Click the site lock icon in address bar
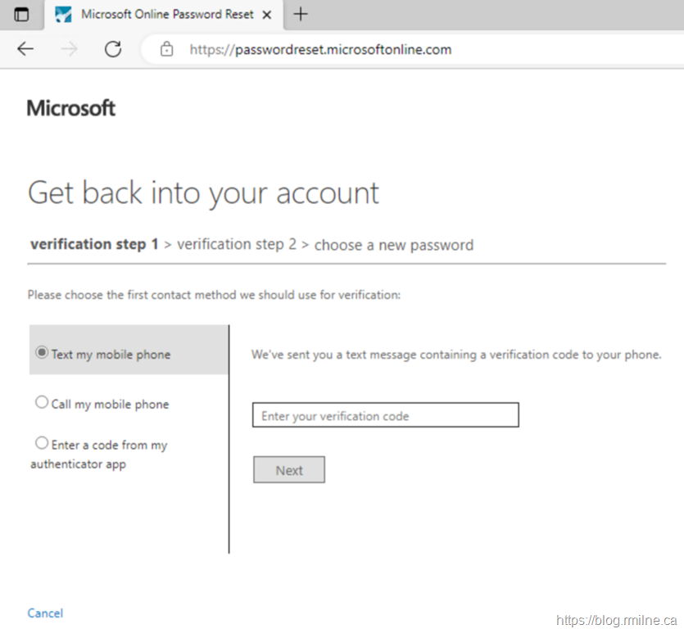Viewport: 684px width, 629px height. point(167,49)
